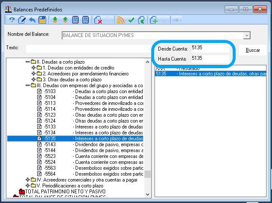Select account -5563 Desembolsos exigidos
Viewport: 272px width, 203px height.
click(90, 168)
